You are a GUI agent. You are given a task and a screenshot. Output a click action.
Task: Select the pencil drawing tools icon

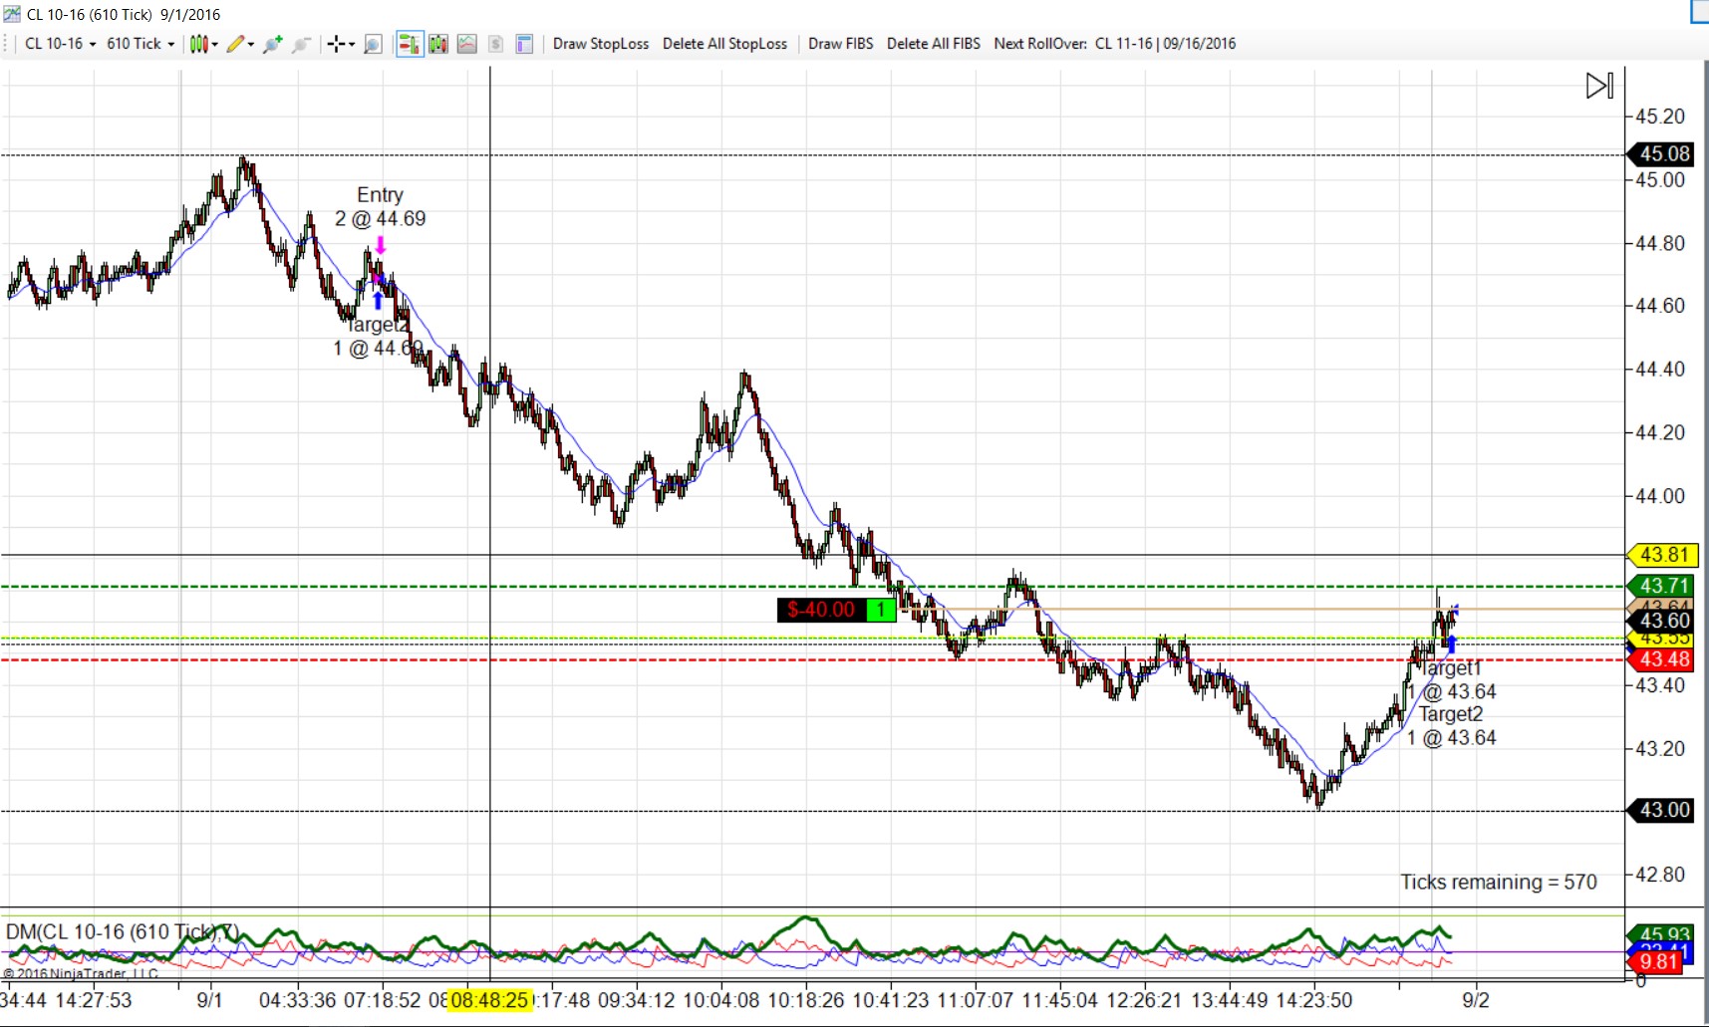tap(235, 44)
